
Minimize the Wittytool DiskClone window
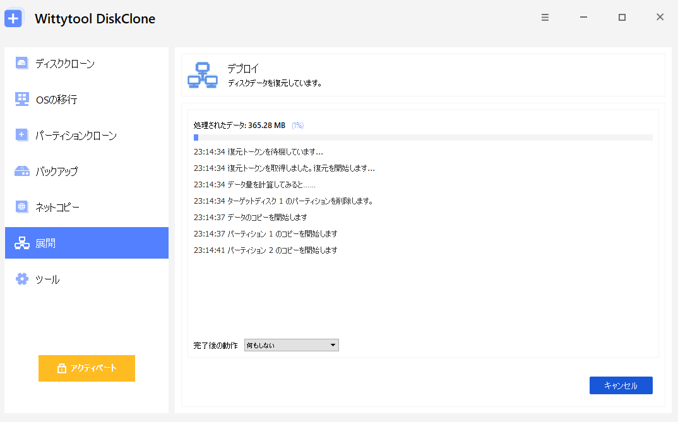tap(583, 17)
